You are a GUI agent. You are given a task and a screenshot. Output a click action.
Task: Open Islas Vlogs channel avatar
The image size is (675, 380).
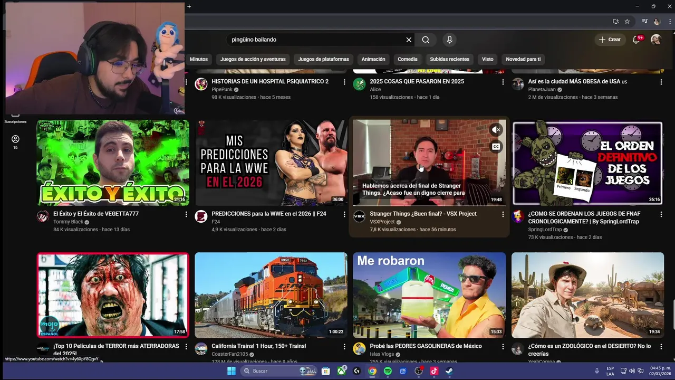(359, 348)
